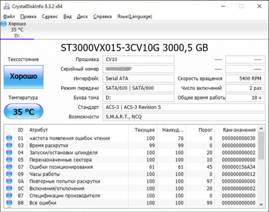Open the Файл menu
Viewport: 269px width, 212px height.
tap(9, 17)
